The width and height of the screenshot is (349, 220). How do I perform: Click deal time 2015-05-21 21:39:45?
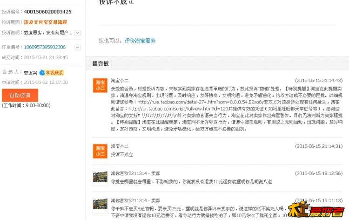click(46, 57)
